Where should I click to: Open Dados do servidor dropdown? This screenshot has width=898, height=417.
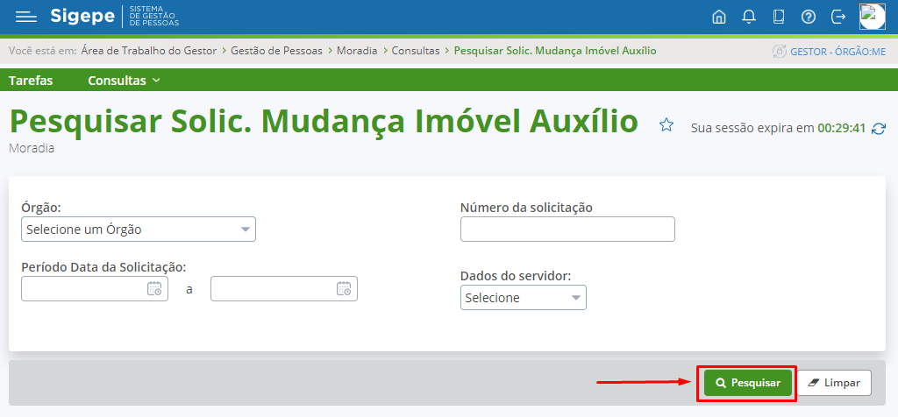(524, 298)
